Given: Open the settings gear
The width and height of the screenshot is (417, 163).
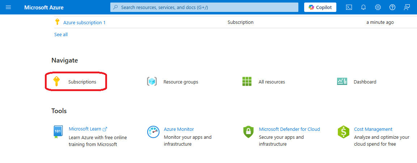Looking at the screenshot, I should pos(378,7).
